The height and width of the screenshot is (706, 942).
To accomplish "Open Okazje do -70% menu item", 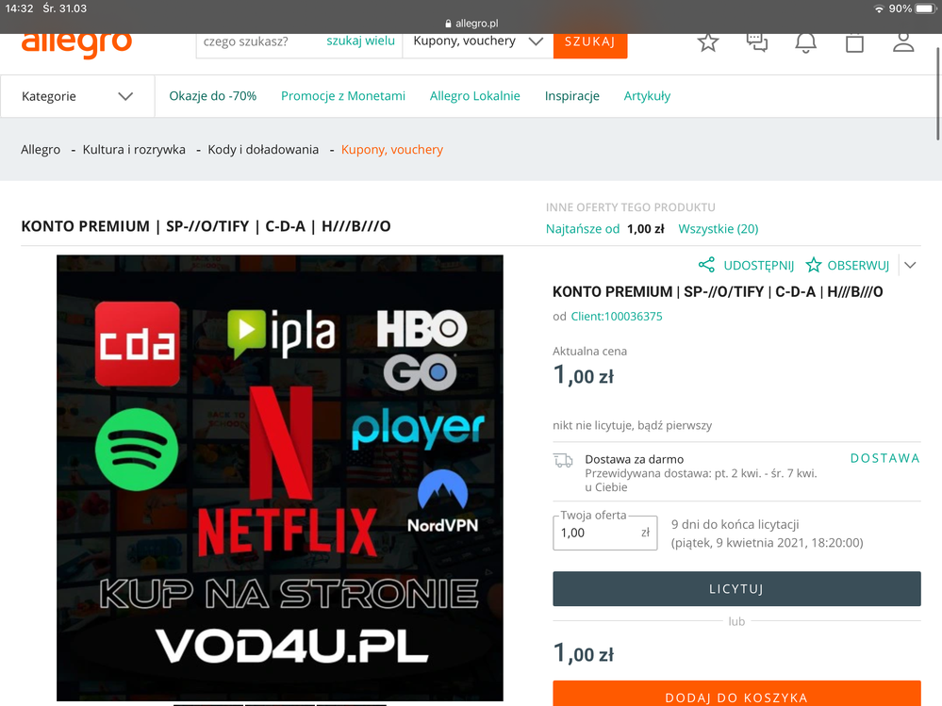I will [213, 96].
